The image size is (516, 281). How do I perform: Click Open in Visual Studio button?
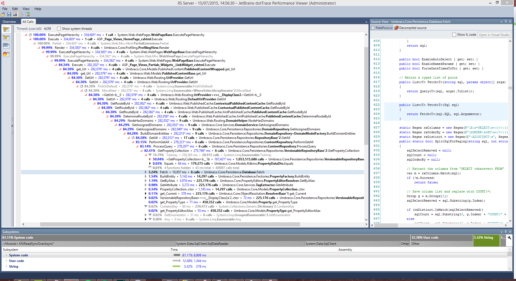494,35
